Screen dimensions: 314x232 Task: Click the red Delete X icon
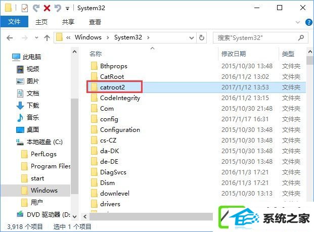[x=47, y=8]
